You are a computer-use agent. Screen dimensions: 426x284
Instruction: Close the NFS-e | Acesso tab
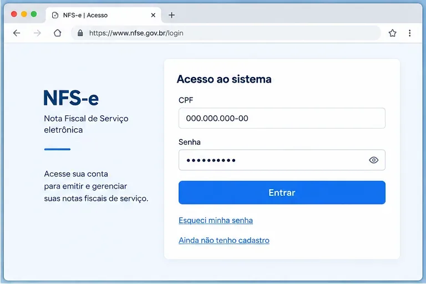click(x=153, y=15)
